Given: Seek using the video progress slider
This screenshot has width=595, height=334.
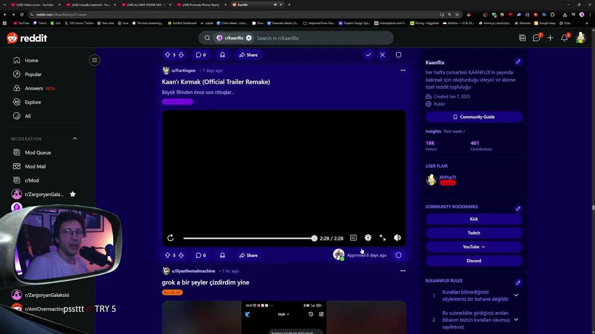Looking at the screenshot, I should [x=250, y=238].
